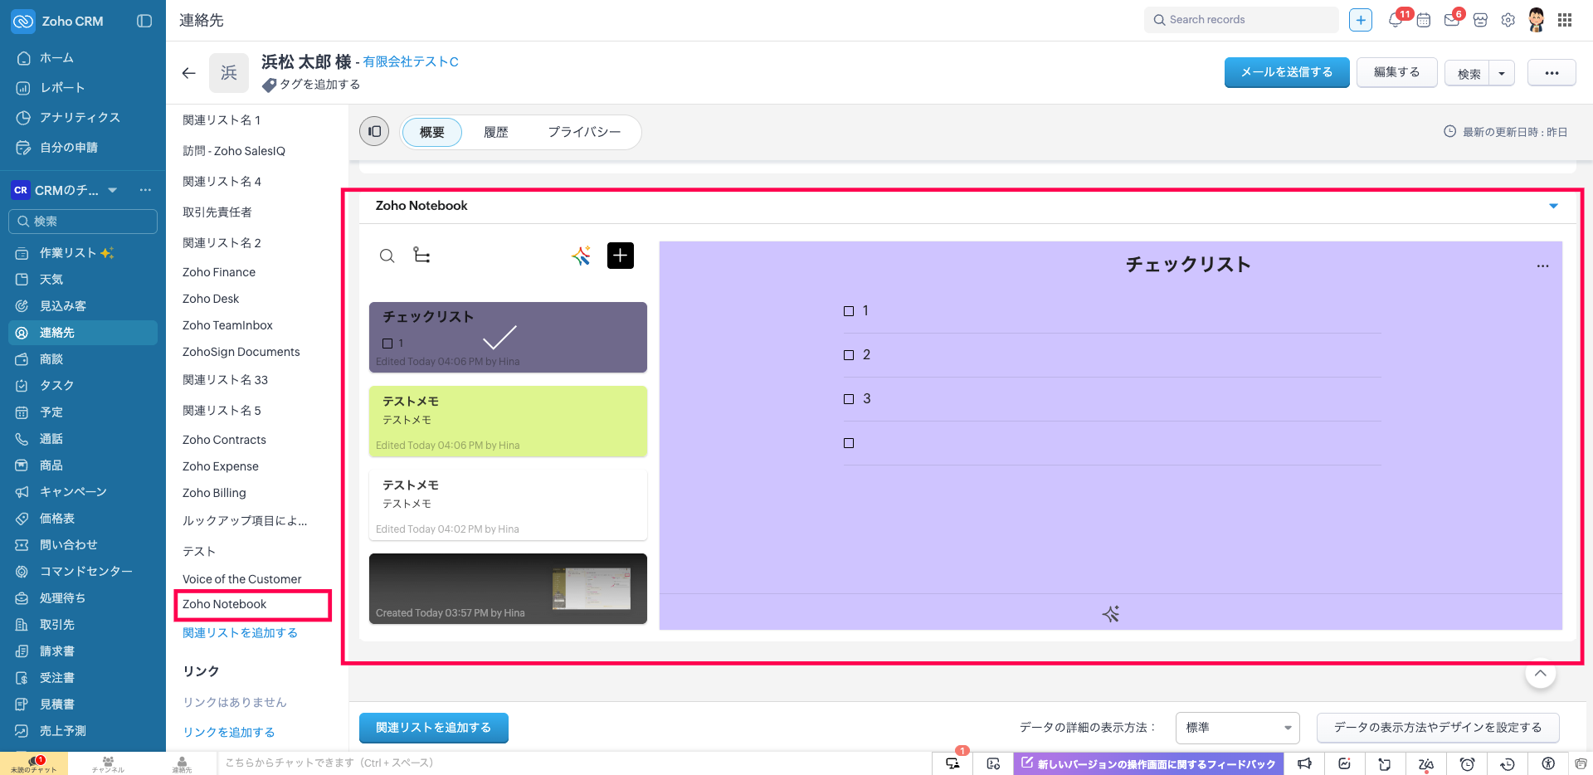1593x775 pixels.
Task: Click the back arrow beside contact name
Action: tap(189, 73)
